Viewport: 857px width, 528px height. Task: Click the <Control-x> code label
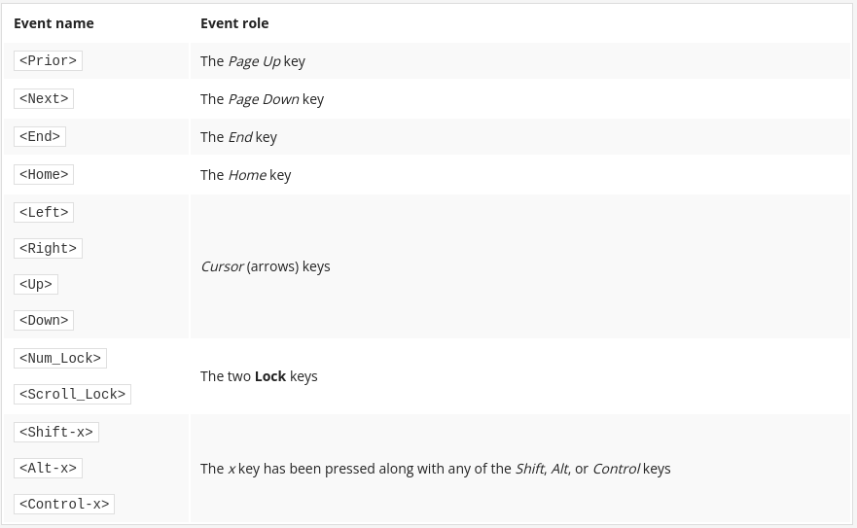coord(64,505)
